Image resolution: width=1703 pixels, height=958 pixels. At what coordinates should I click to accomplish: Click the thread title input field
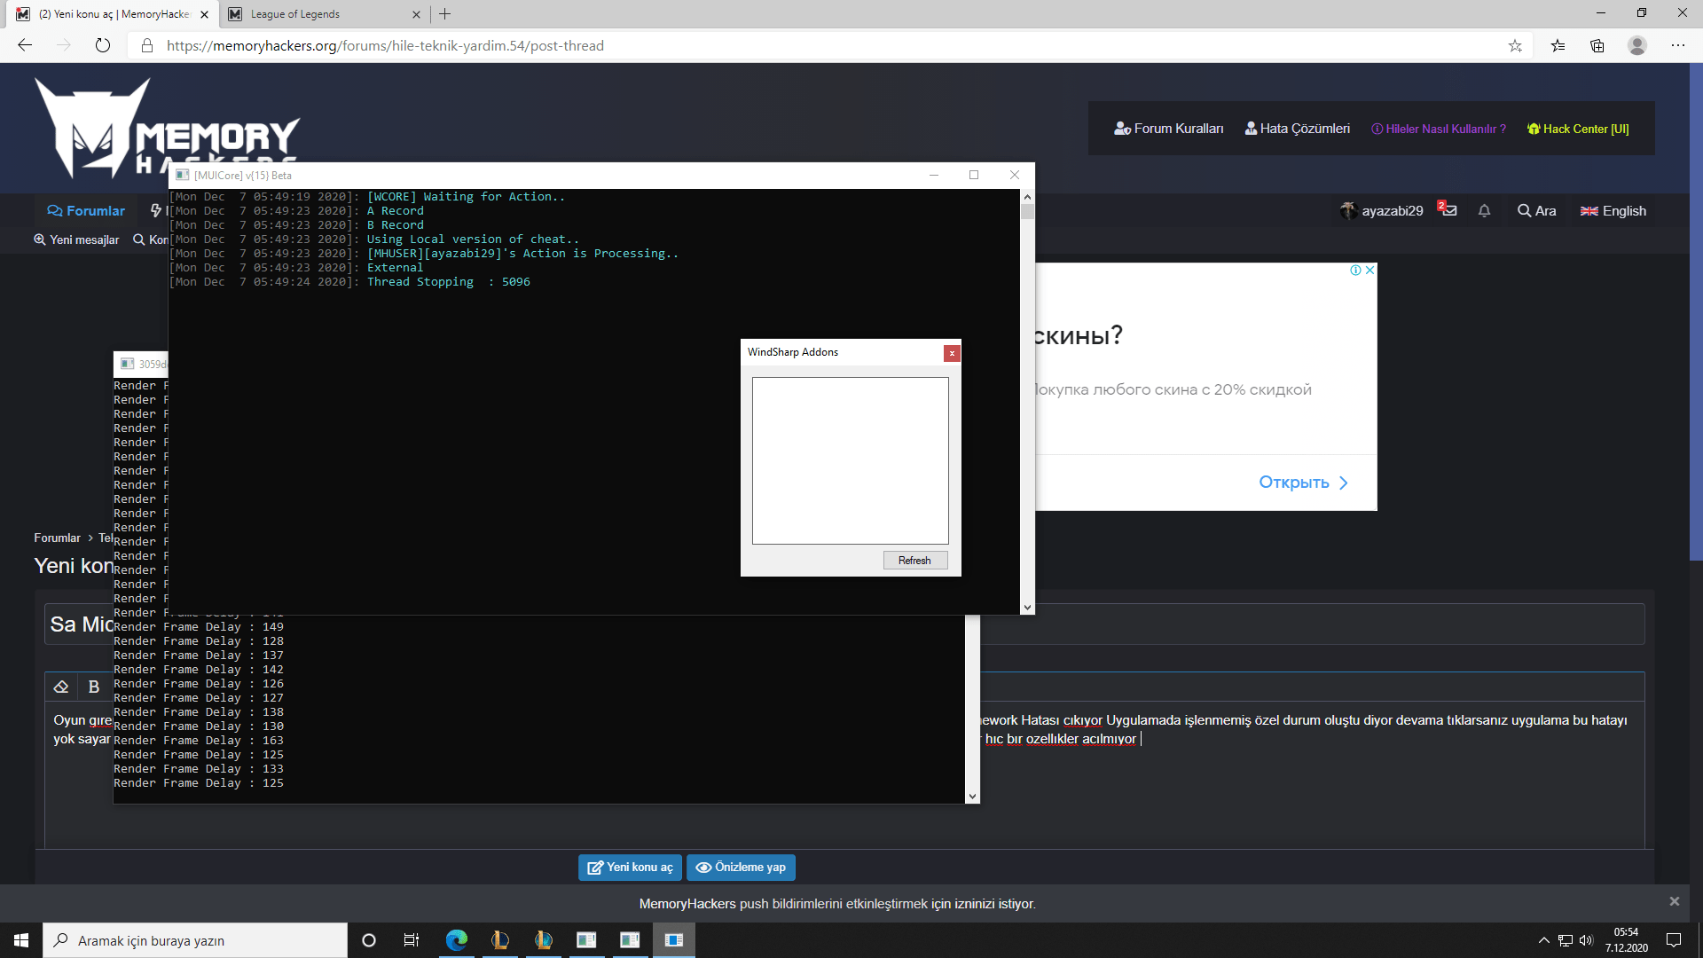[x=843, y=624]
